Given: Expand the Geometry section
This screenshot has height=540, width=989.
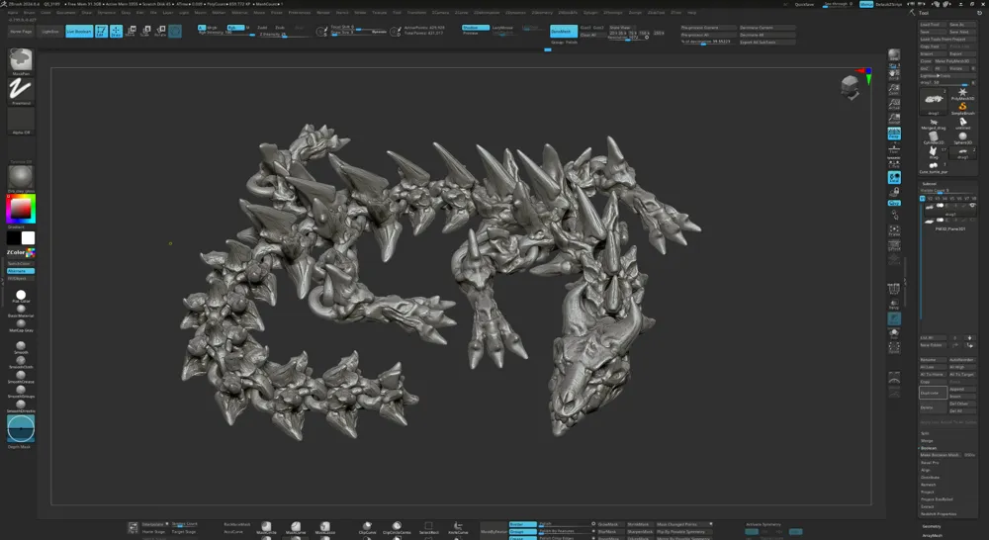Looking at the screenshot, I should (932, 526).
